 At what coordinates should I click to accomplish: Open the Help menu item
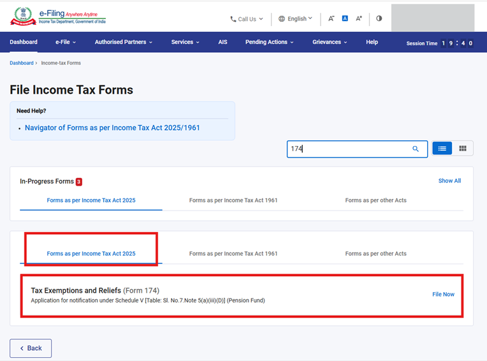(372, 42)
